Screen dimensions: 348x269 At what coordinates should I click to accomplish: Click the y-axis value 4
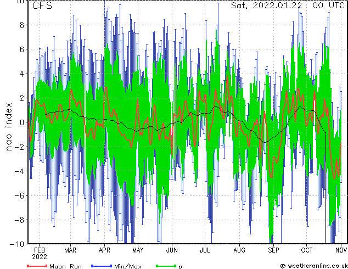point(22,74)
